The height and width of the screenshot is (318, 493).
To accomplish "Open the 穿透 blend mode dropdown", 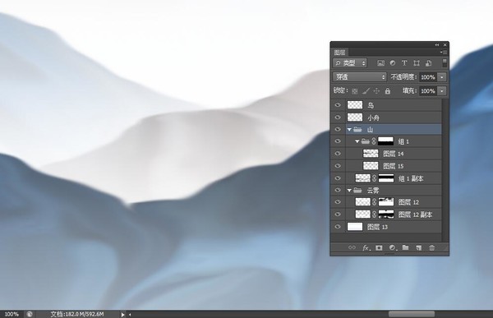I will [359, 77].
